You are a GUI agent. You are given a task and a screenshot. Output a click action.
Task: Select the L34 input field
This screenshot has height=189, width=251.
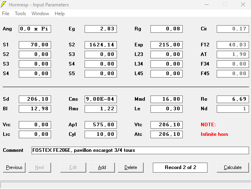point(166,64)
